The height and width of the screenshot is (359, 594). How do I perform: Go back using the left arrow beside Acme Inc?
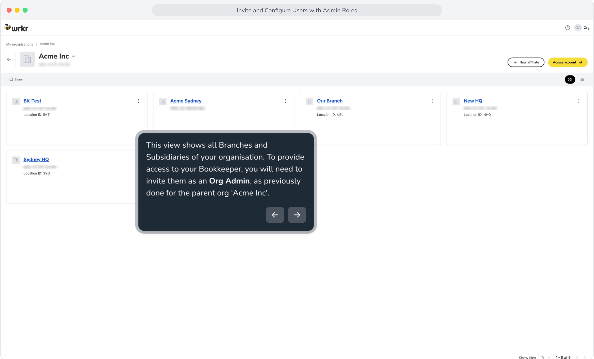tap(9, 59)
